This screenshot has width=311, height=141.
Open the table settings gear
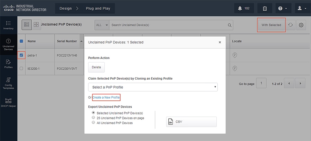click(x=301, y=25)
